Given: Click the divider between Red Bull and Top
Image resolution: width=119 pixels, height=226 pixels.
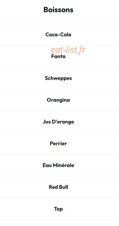Looking at the screenshot, I should (x=60, y=198).
